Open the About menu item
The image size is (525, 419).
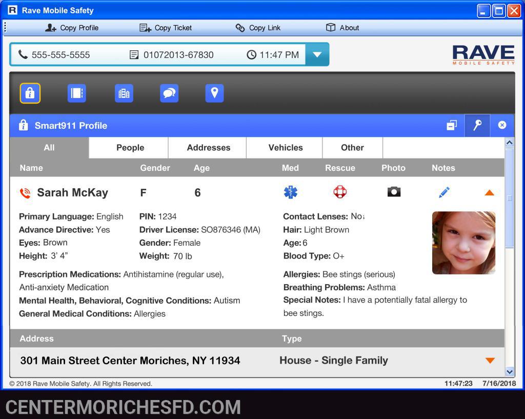click(342, 28)
